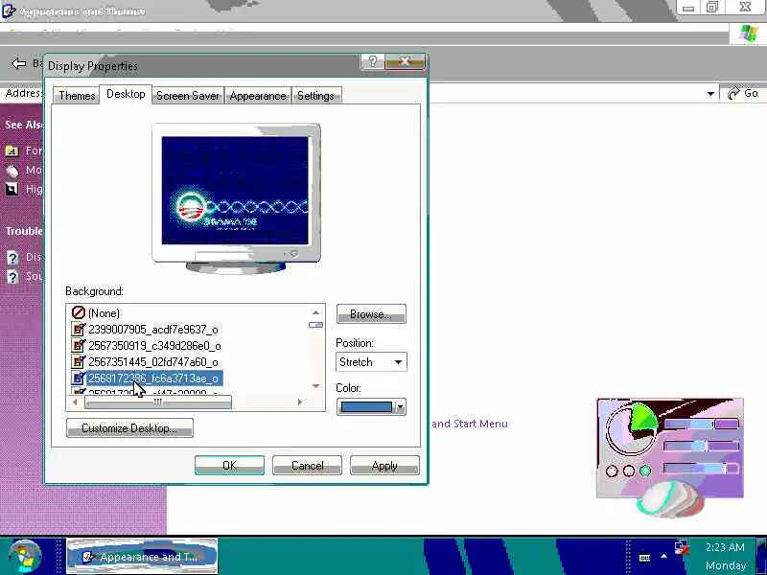Select highlighted background 2568172386_fc6a3713ae_o
The height and width of the screenshot is (575, 767).
154,378
